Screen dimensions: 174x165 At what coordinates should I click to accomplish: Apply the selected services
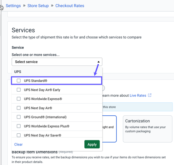[x=92, y=144]
